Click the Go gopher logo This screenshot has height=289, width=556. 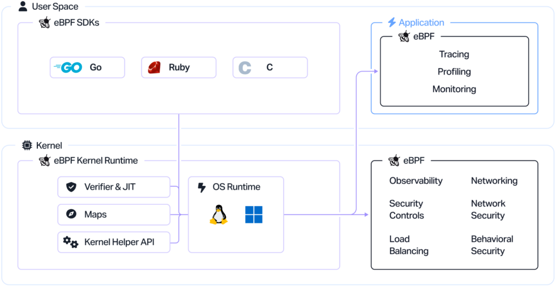coord(68,67)
